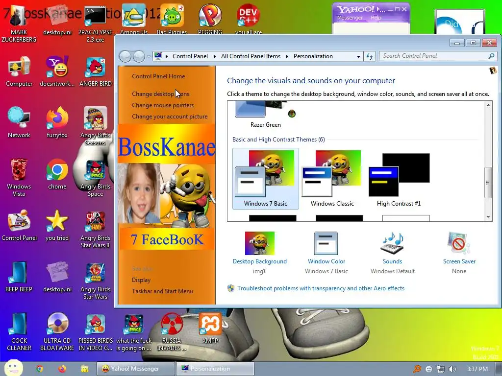Click refresh button beside address bar
The image size is (502, 376).
tap(370, 56)
